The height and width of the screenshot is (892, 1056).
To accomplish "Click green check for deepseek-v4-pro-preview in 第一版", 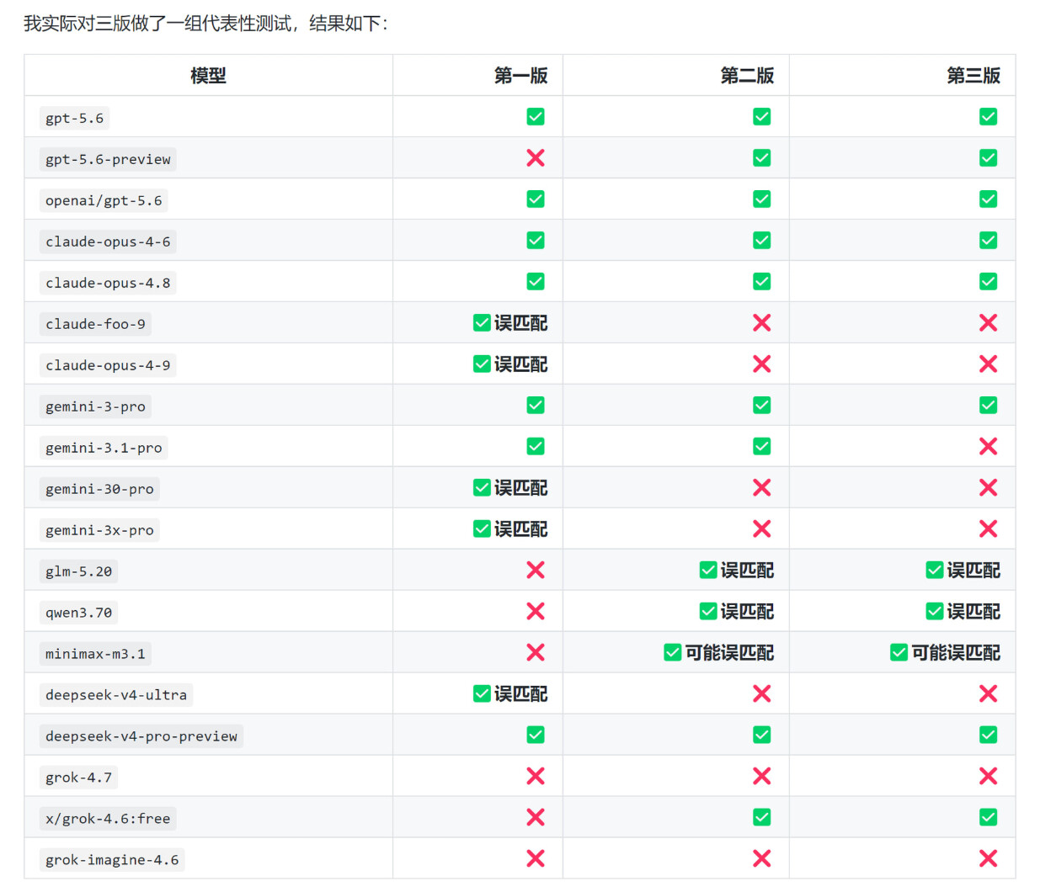I will point(536,735).
